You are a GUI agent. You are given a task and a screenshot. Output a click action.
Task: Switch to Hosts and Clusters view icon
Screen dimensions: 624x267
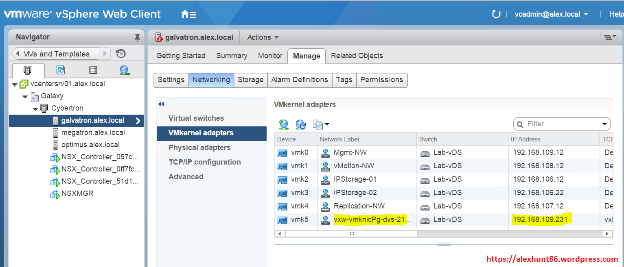28,70
